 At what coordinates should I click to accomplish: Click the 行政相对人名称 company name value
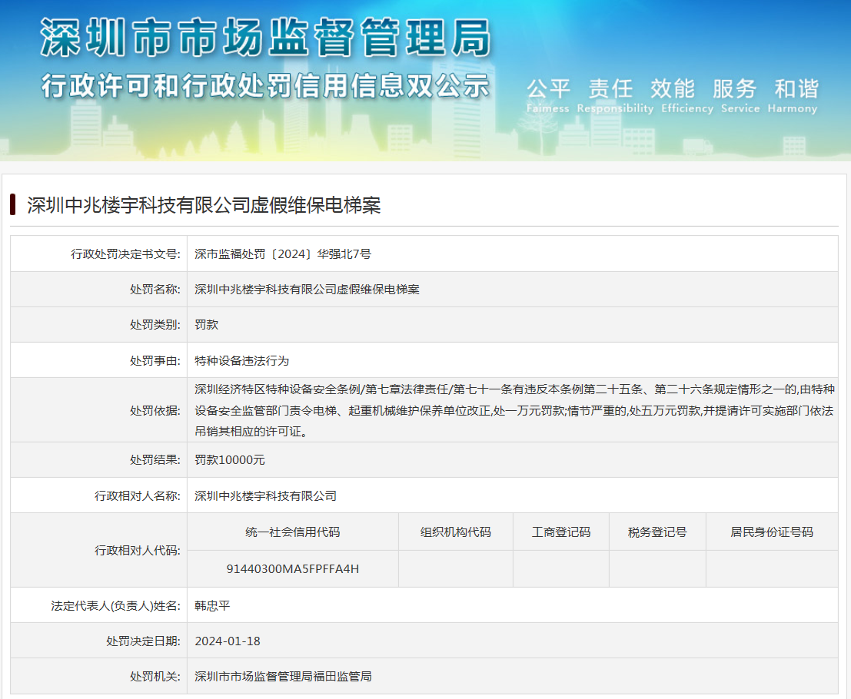(x=265, y=496)
